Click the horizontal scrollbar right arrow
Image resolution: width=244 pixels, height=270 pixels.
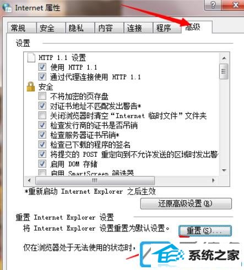(x=213, y=180)
